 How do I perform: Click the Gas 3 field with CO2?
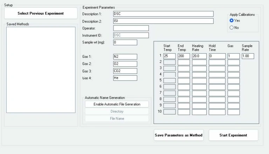(125, 71)
